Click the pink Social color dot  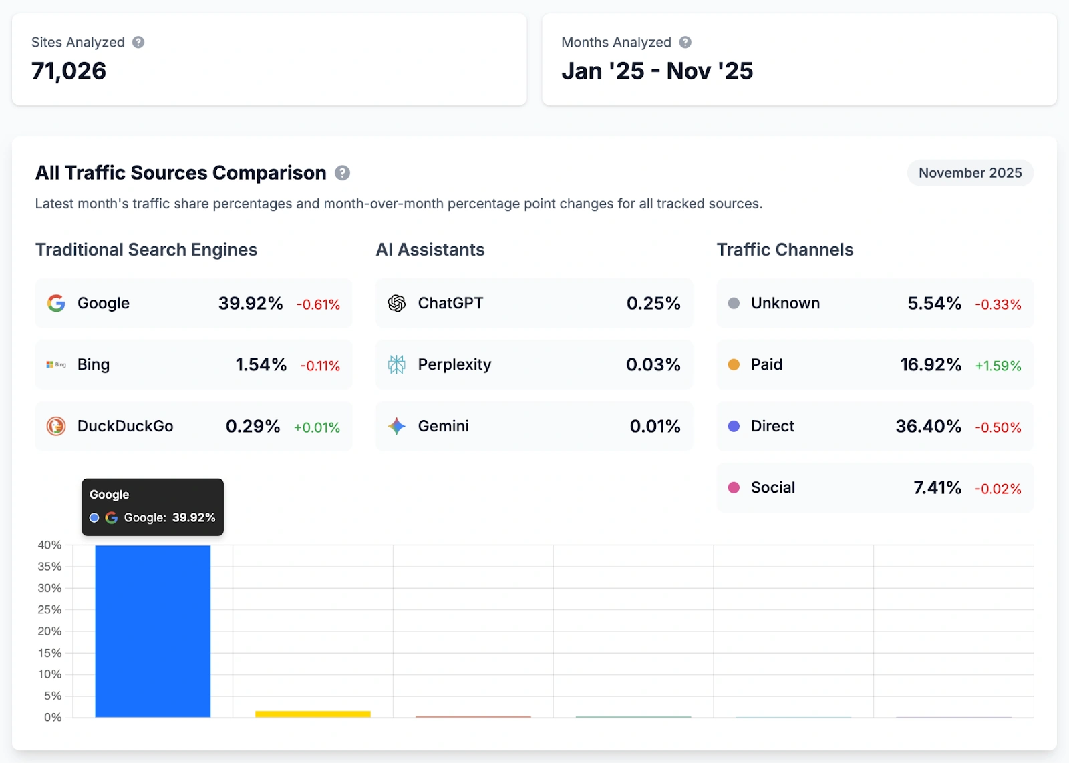coord(734,487)
